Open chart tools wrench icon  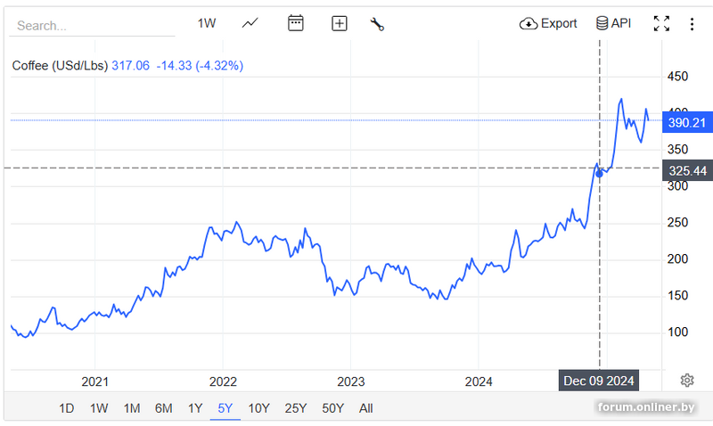click(377, 24)
